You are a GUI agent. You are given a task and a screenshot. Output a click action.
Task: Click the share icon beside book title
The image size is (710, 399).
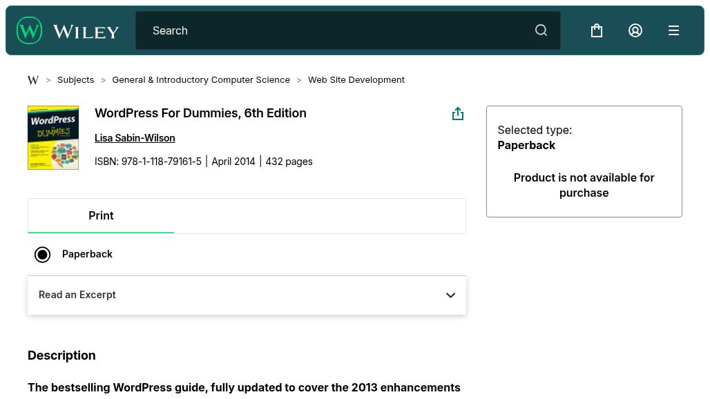click(x=457, y=114)
